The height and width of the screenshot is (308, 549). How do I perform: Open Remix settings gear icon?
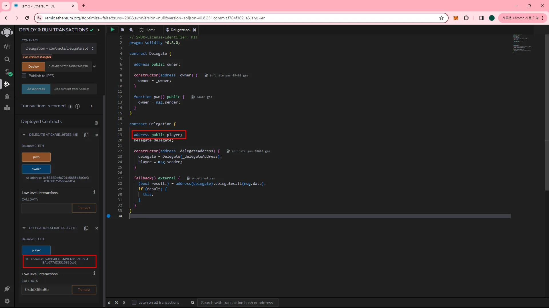pos(7,301)
